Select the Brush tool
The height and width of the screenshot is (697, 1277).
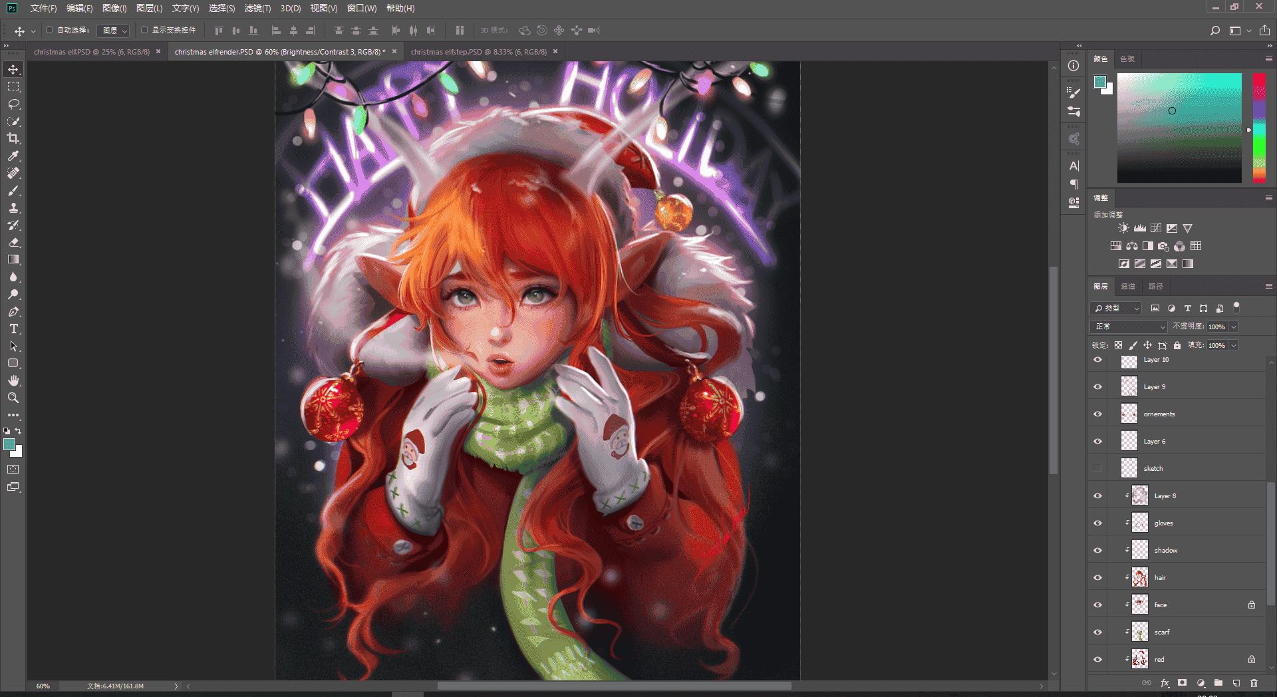13,190
